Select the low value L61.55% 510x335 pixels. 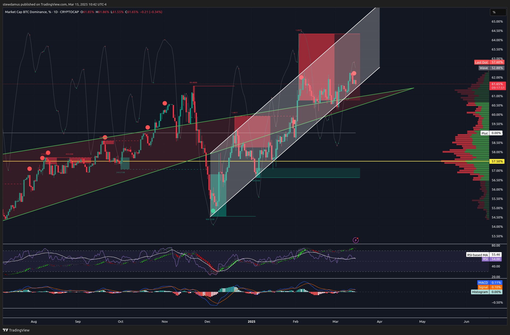pos(117,12)
